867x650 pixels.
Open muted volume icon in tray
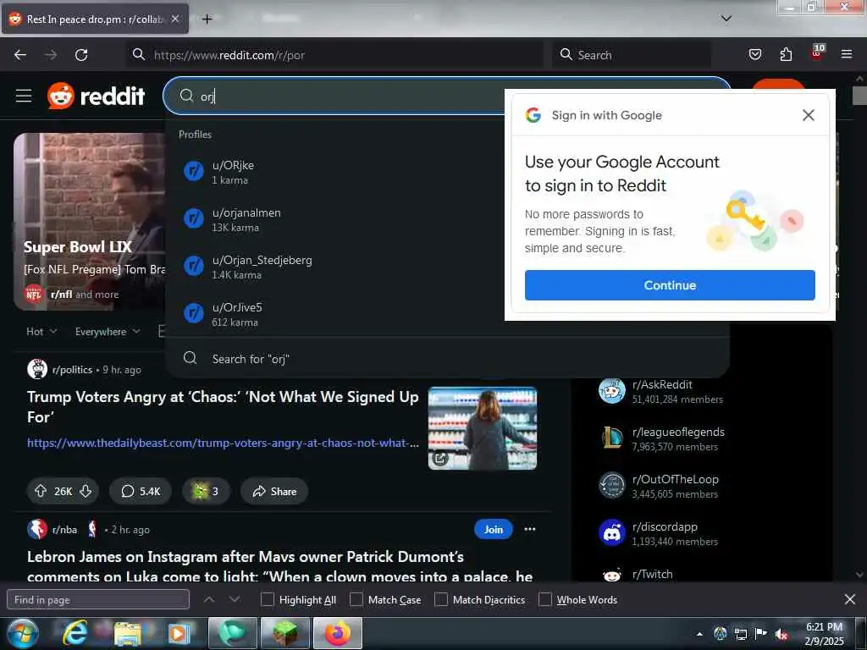point(781,634)
